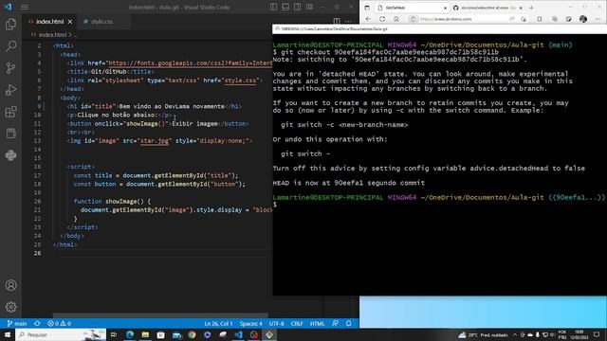Click index.html in the breadcrumb
This screenshot has width=607, height=341.
pos(52,35)
